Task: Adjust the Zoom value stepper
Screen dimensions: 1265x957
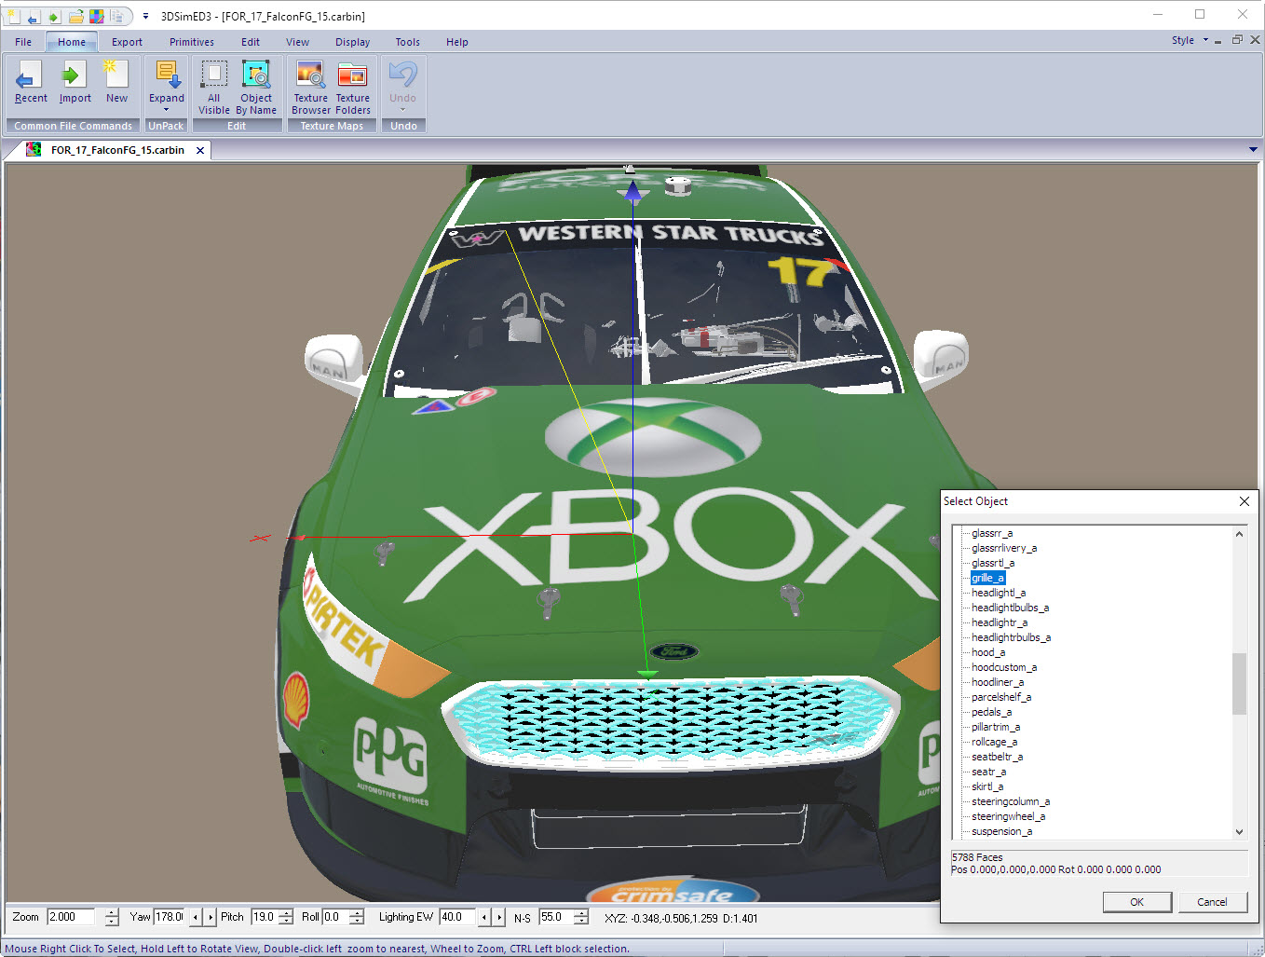Action: [112, 917]
